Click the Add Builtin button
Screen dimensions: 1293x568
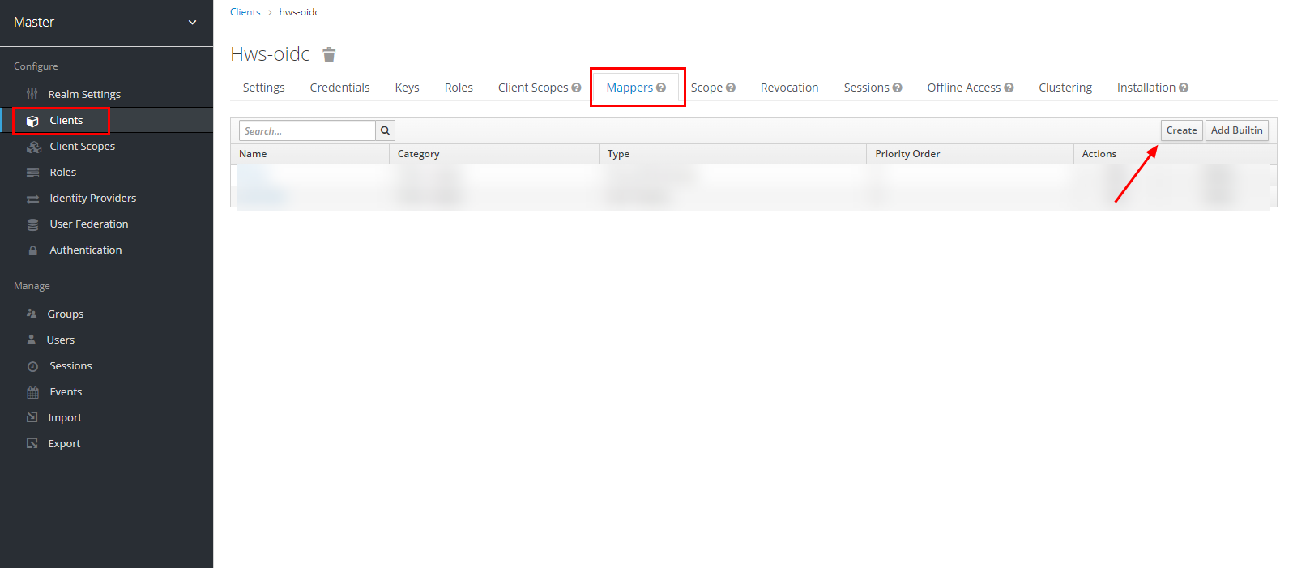pyautogui.click(x=1236, y=130)
